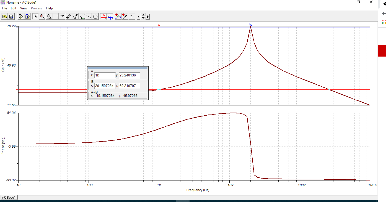
Task: Click the A - B x difference value -19.159728k
Action: [105, 96]
